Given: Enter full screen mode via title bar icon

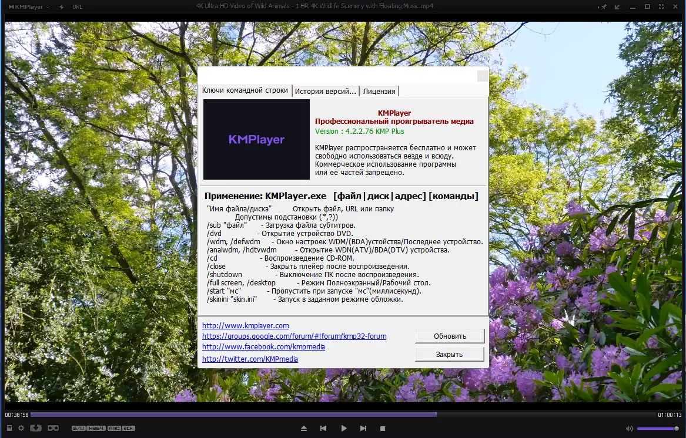Looking at the screenshot, I should point(661,6).
